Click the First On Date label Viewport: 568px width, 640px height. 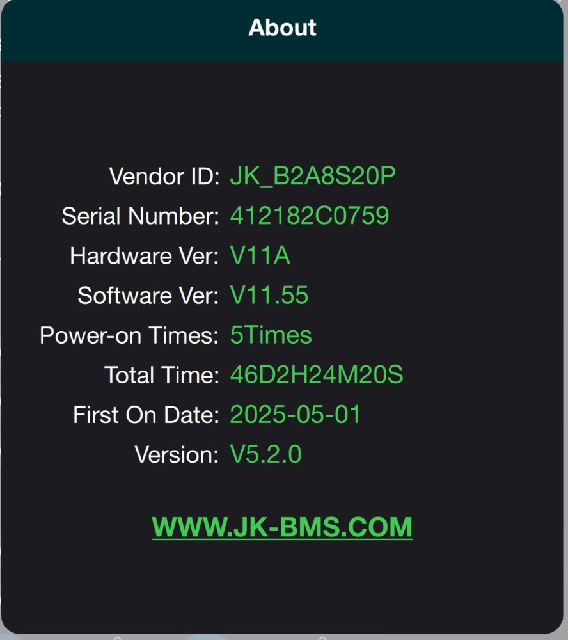[146, 415]
